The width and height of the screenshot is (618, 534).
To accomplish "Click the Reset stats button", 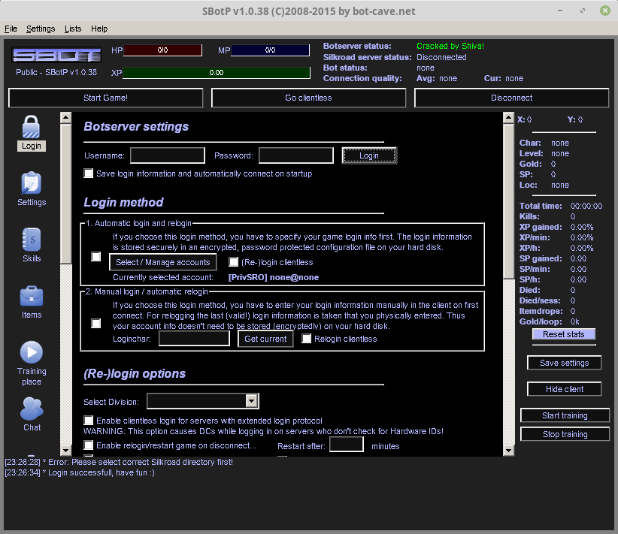I will 564,334.
